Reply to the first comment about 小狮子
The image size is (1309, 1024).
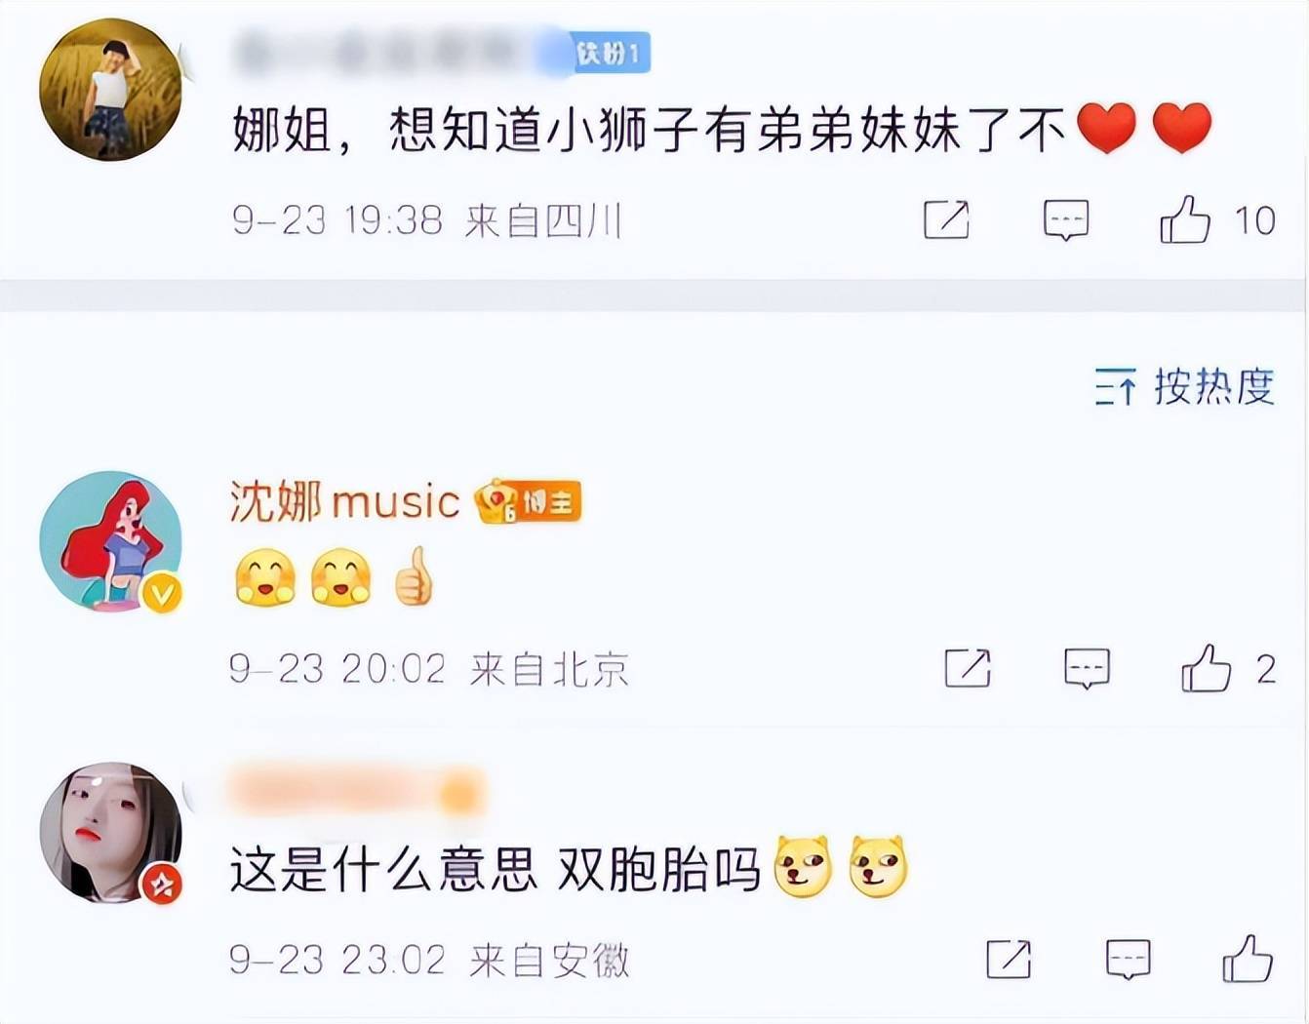tap(1065, 220)
